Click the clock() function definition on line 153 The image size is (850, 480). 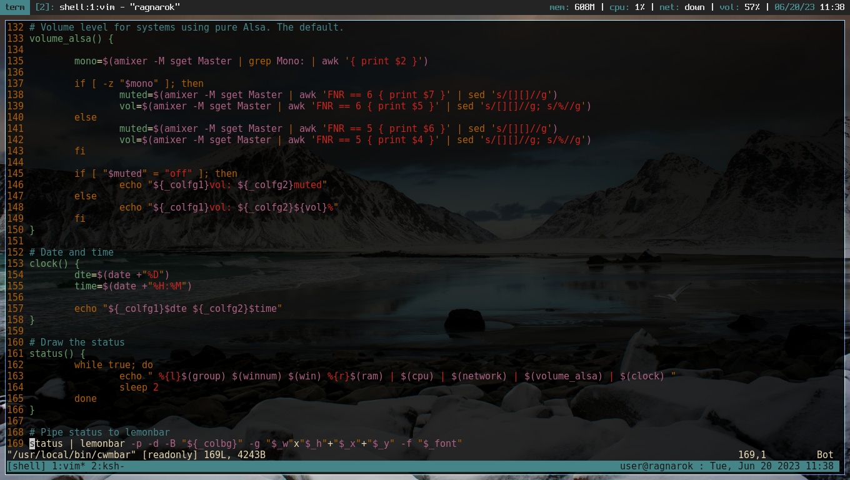click(x=54, y=264)
